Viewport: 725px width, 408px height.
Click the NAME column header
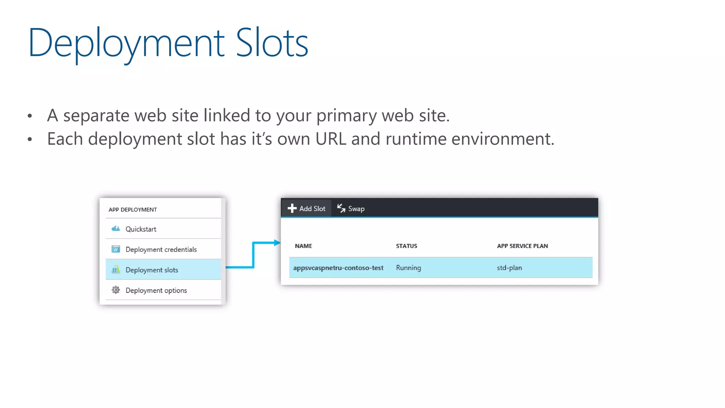(x=303, y=246)
